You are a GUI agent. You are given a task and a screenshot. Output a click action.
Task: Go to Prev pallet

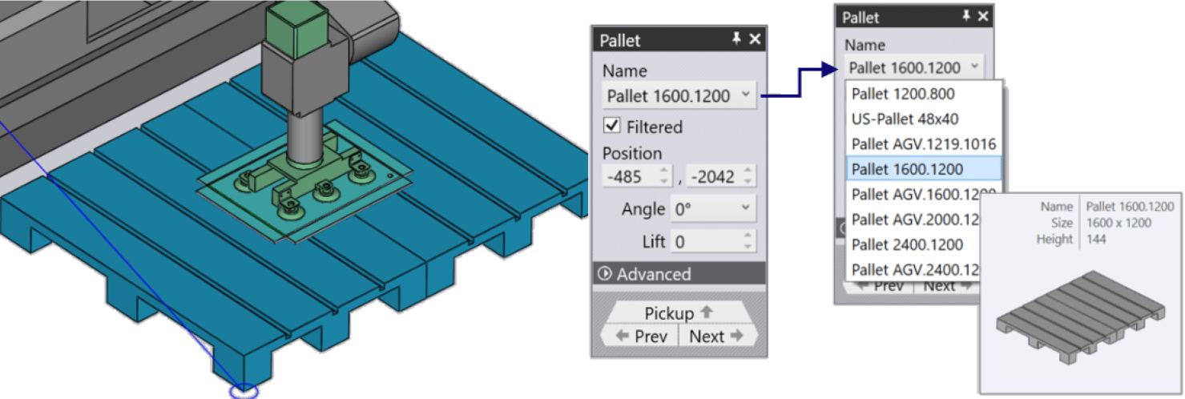click(x=641, y=337)
